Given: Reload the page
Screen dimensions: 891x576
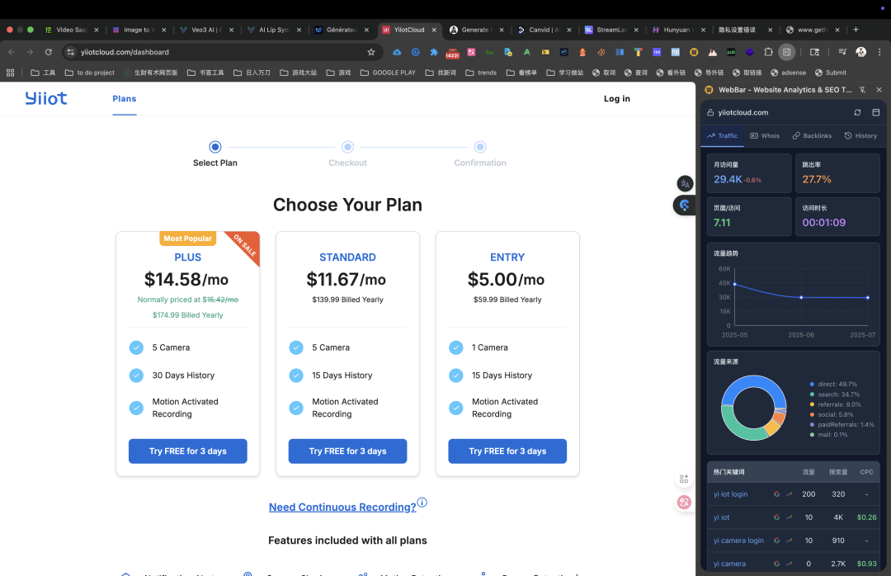Looking at the screenshot, I should pos(49,52).
